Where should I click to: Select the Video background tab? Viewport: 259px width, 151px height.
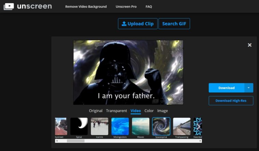(136, 111)
